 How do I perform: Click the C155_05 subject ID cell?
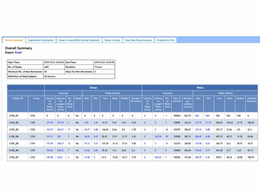(x=14, y=143)
